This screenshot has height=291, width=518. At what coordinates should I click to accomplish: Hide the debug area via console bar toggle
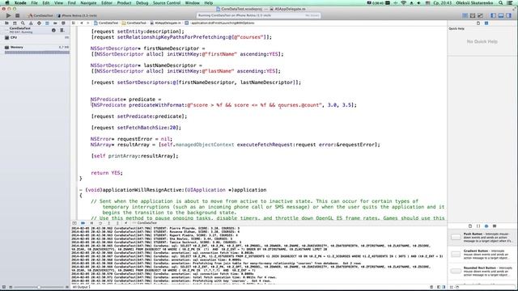[x=74, y=223]
